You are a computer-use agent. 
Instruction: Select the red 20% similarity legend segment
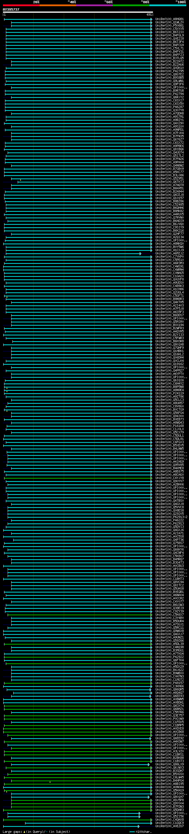[x=21, y=5]
